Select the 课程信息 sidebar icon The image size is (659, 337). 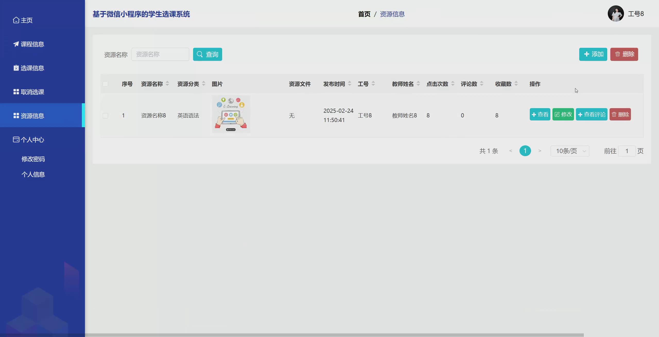pyautogui.click(x=16, y=44)
